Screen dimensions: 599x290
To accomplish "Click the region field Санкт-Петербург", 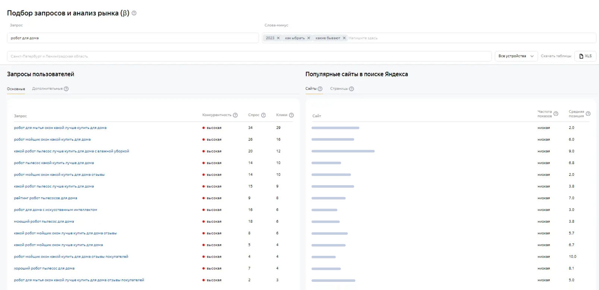I will pyautogui.click(x=249, y=56).
